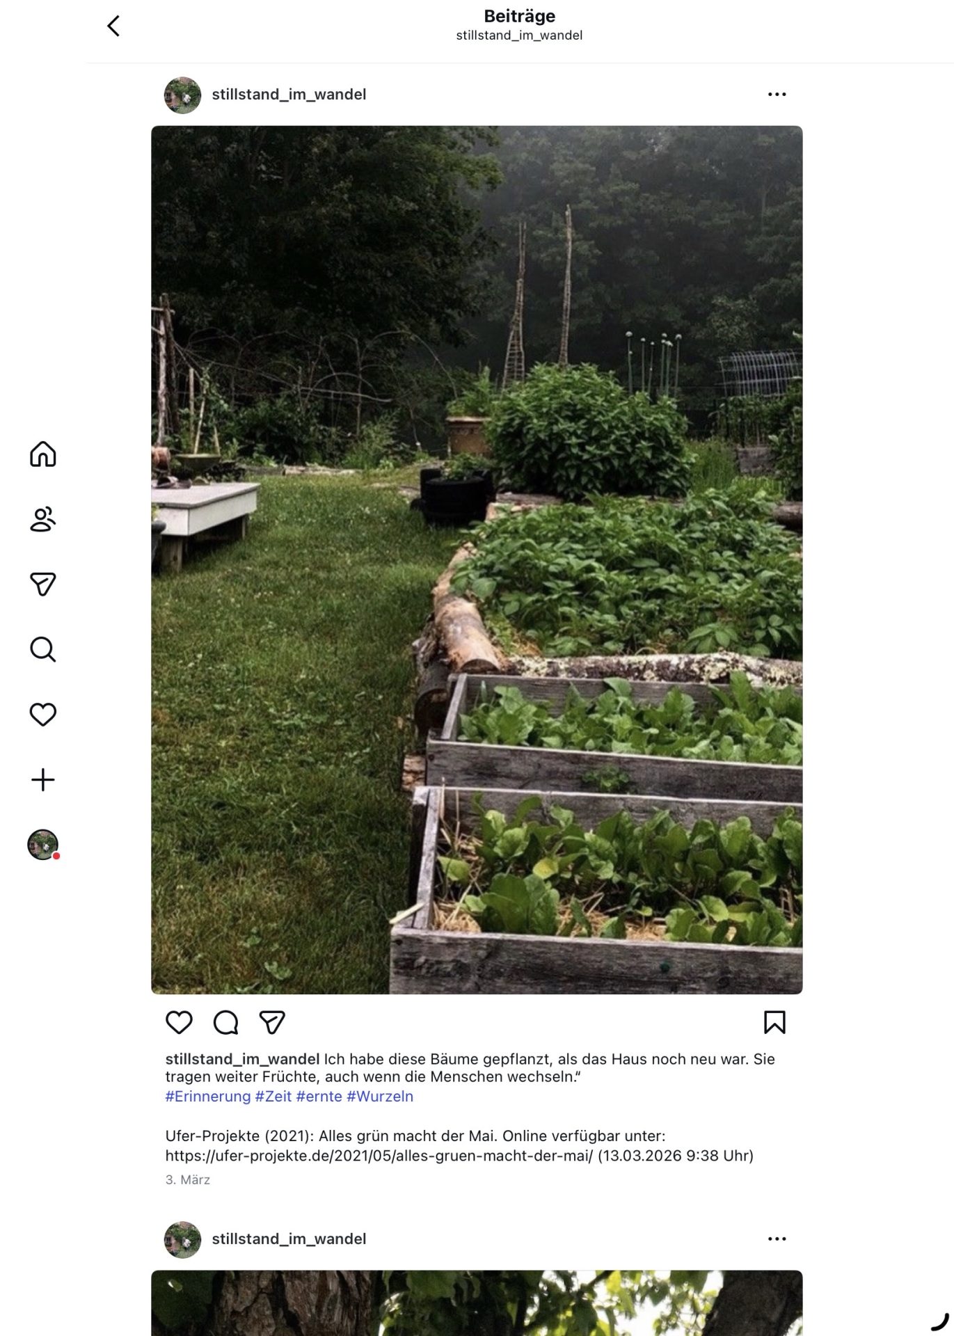954x1336 pixels.
Task: Open the stillstand_im_wandel username above the first post
Action: [x=289, y=95]
